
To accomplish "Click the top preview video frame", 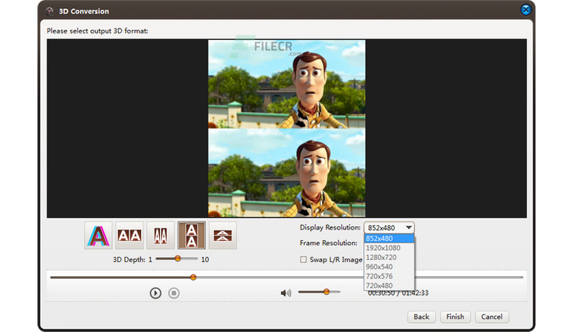I will click(286, 84).
